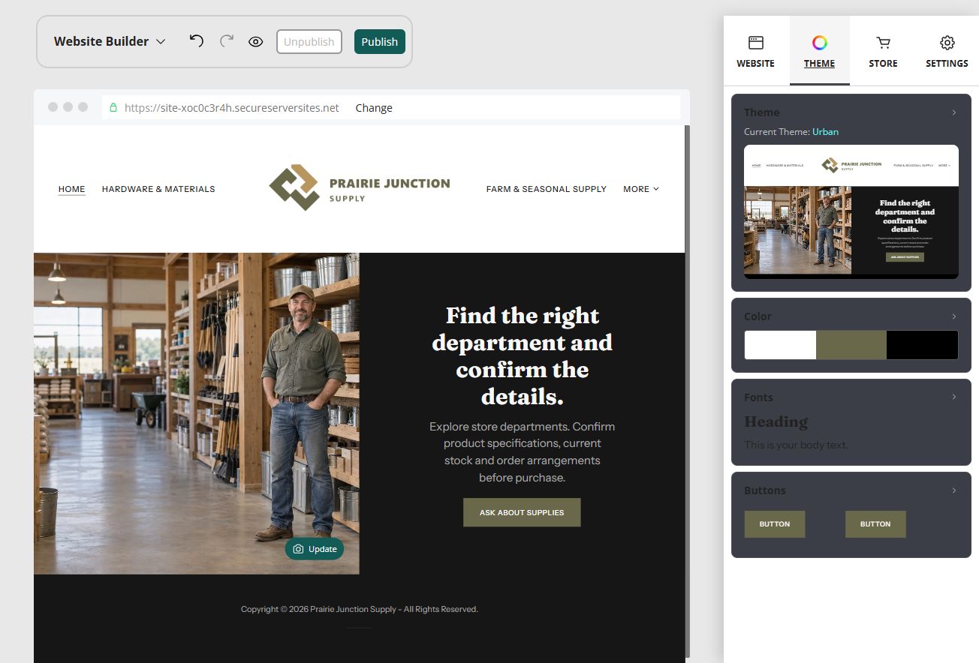Go to the Settings tab

(947, 51)
